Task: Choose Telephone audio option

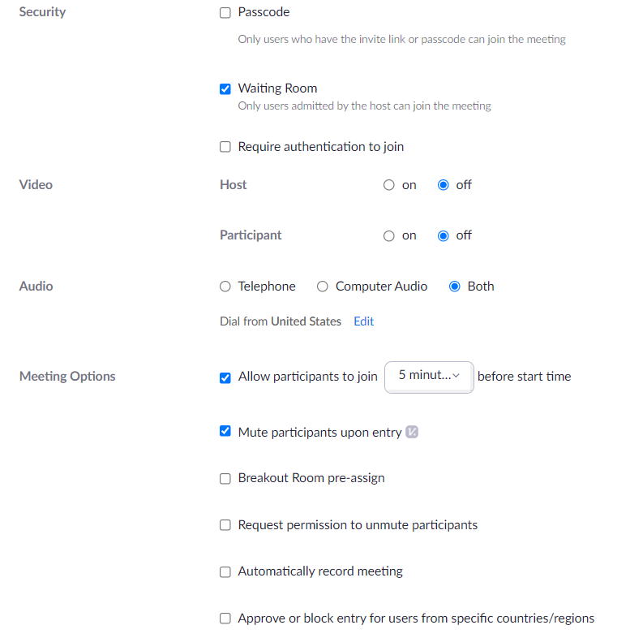Action: point(225,287)
